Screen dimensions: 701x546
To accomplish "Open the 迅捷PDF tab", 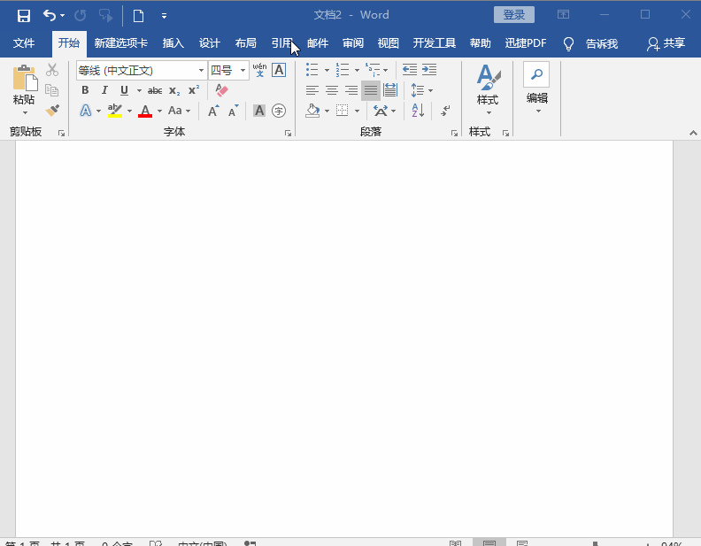I will point(526,43).
